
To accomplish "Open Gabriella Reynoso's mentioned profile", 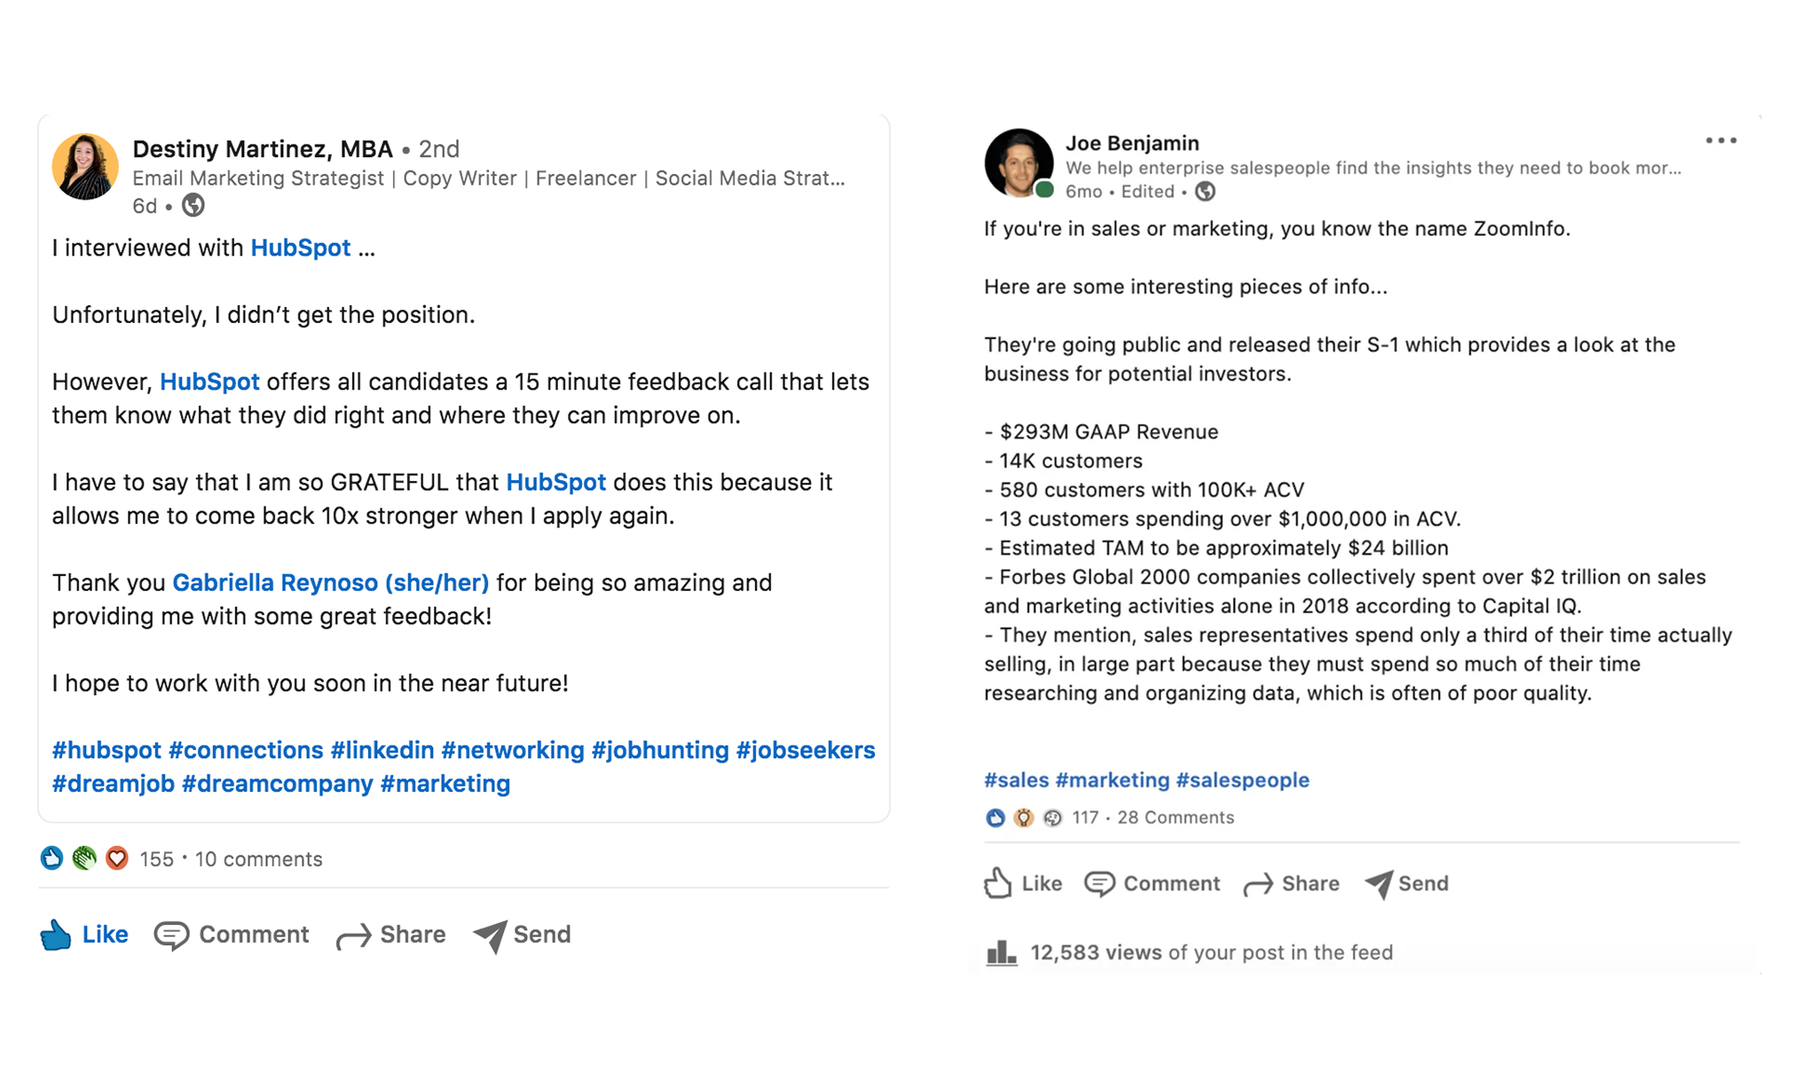I will 330,582.
